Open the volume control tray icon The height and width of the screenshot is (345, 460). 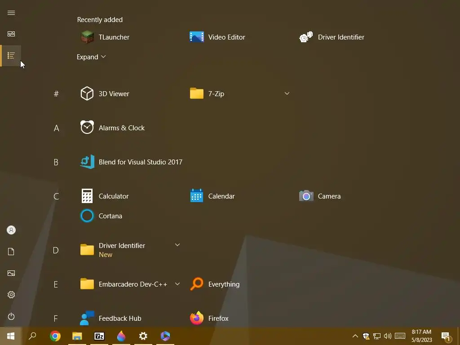[388, 336]
